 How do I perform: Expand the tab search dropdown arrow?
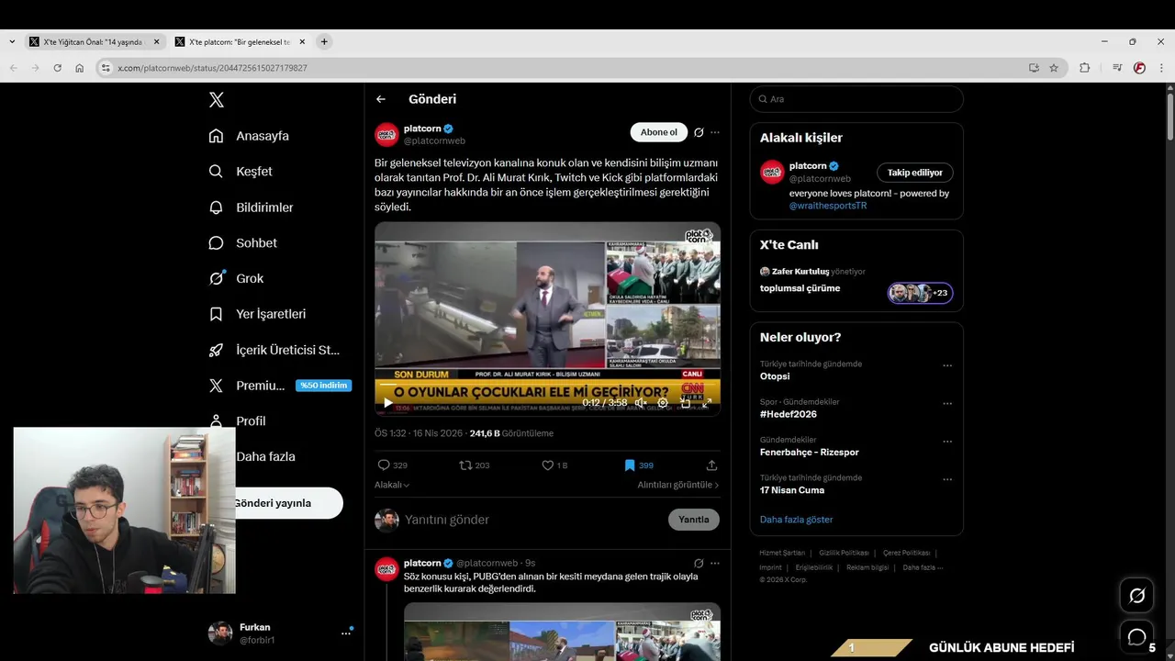tap(11, 42)
